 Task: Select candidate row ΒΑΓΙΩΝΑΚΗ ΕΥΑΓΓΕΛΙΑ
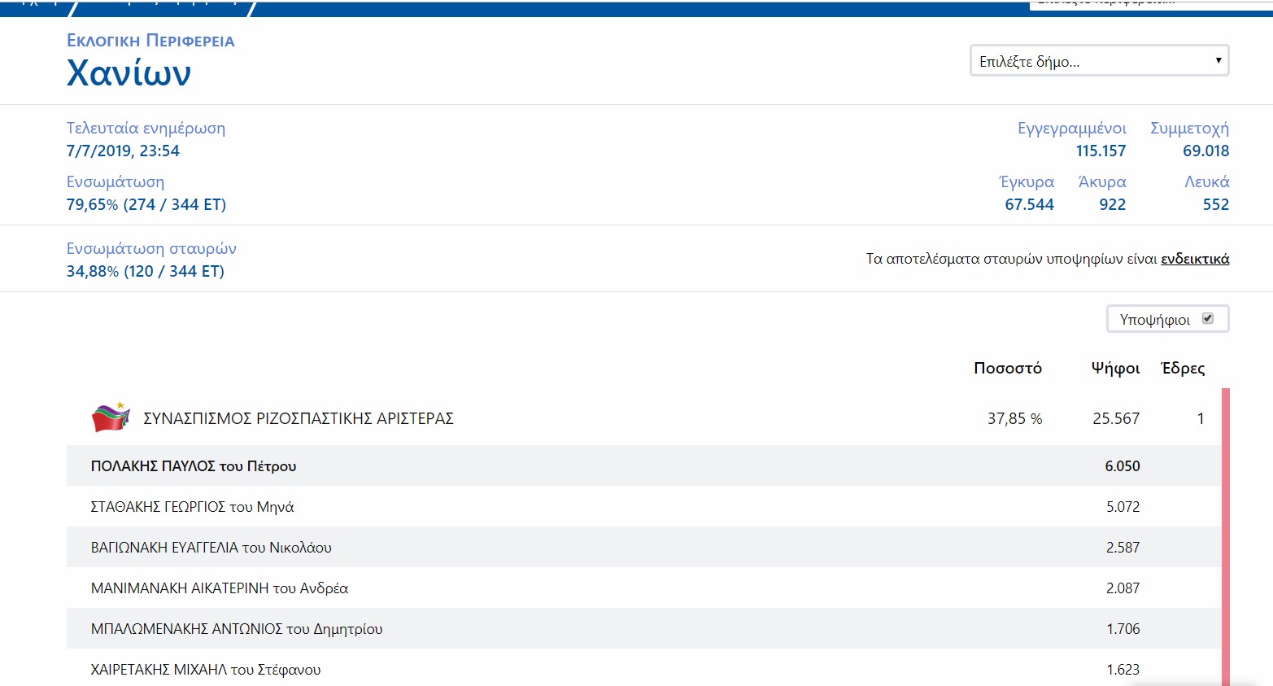[211, 548]
